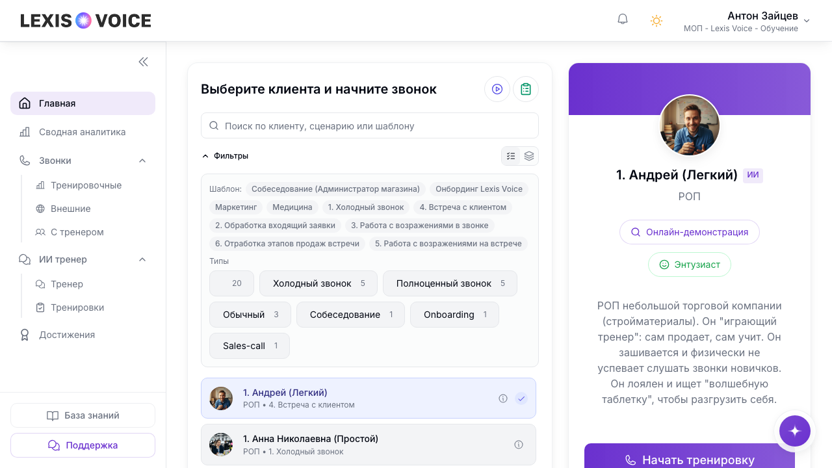Filter by type Холодный звонок 5

(x=318, y=283)
